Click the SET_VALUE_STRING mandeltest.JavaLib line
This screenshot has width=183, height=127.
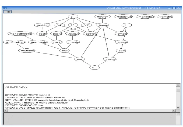coord(47,100)
